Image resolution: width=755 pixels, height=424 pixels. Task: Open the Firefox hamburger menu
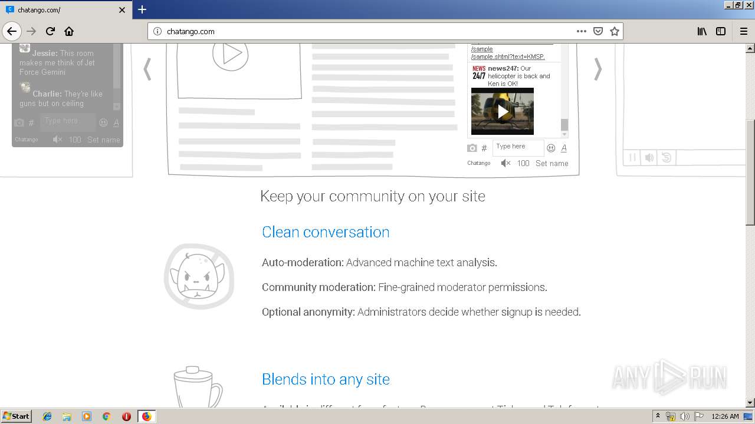[743, 31]
